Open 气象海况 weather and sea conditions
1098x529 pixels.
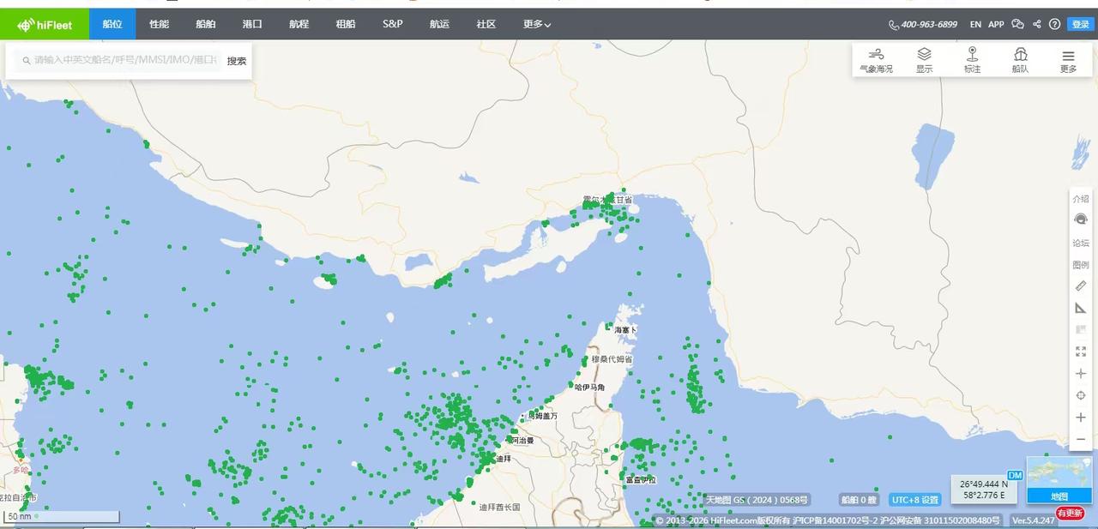tap(876, 60)
